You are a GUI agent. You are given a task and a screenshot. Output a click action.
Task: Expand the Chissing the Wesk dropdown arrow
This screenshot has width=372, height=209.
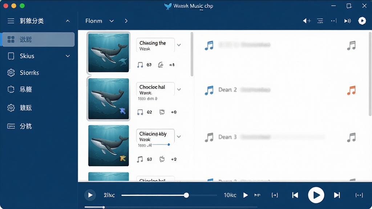point(179,45)
